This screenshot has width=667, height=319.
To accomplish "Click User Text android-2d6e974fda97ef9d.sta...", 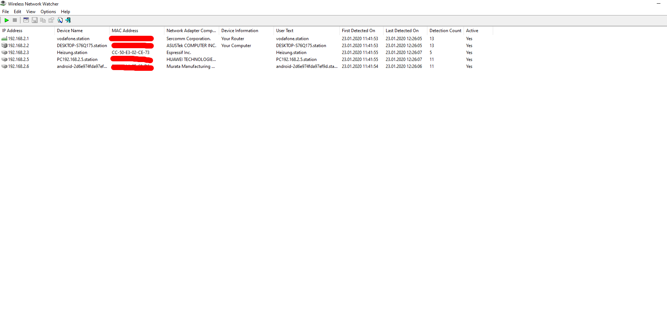I will pos(306,66).
